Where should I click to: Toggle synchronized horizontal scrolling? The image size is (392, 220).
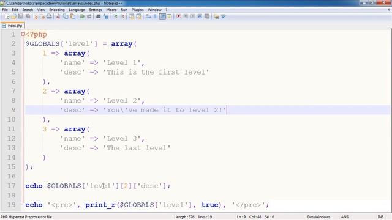click(138, 16)
